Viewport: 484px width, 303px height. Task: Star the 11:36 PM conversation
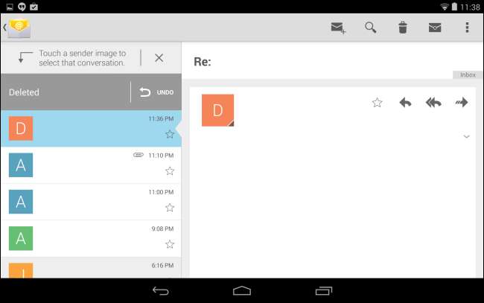click(170, 134)
